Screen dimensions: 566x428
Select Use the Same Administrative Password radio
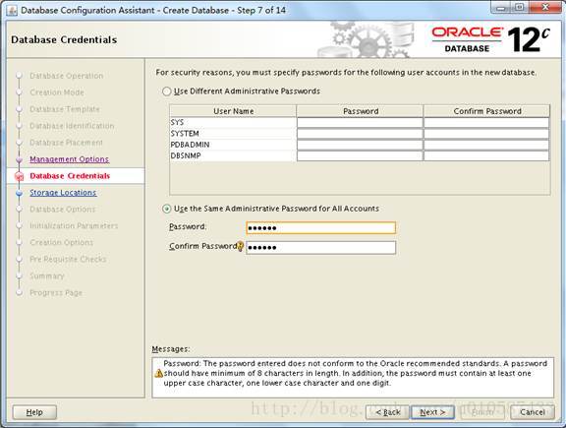click(x=166, y=209)
